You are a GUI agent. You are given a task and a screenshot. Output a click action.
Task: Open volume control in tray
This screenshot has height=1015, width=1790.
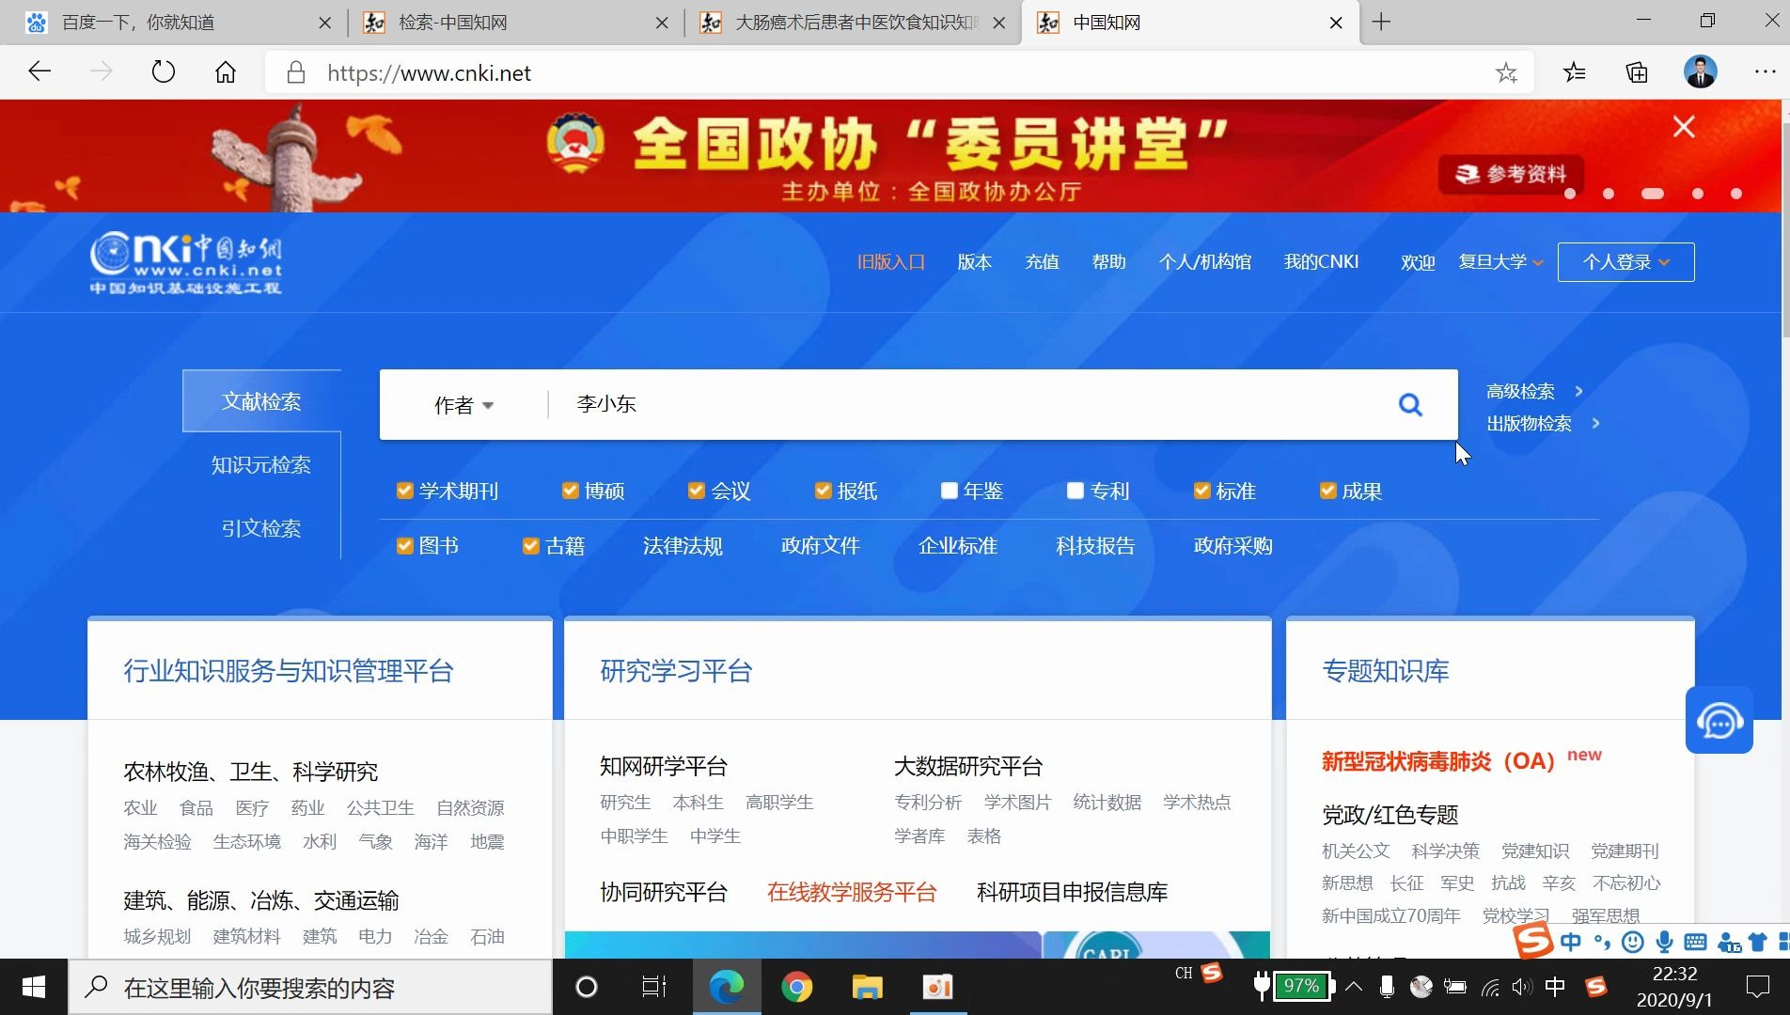(1521, 987)
